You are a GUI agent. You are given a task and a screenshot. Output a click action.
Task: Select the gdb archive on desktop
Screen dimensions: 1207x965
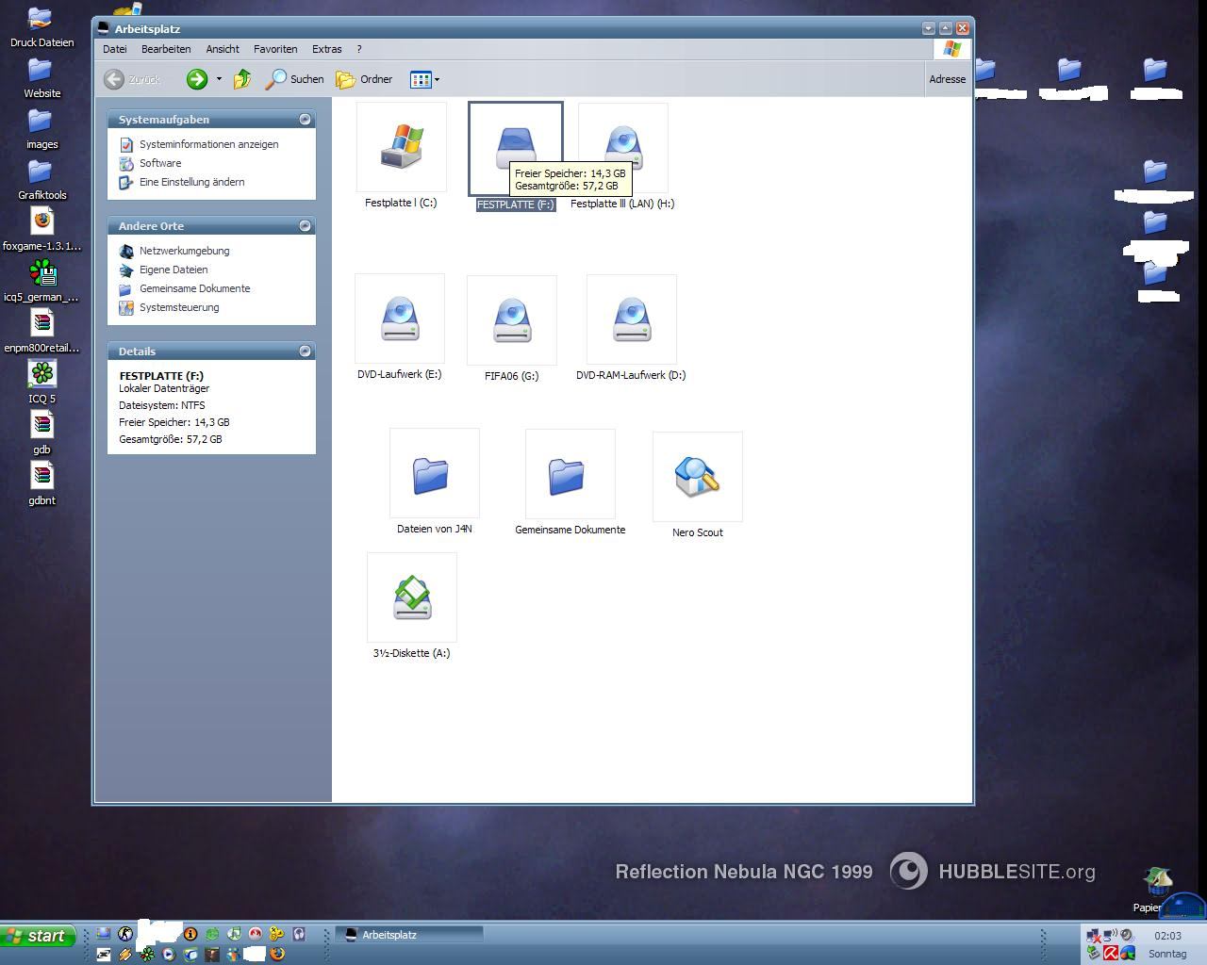(41, 434)
